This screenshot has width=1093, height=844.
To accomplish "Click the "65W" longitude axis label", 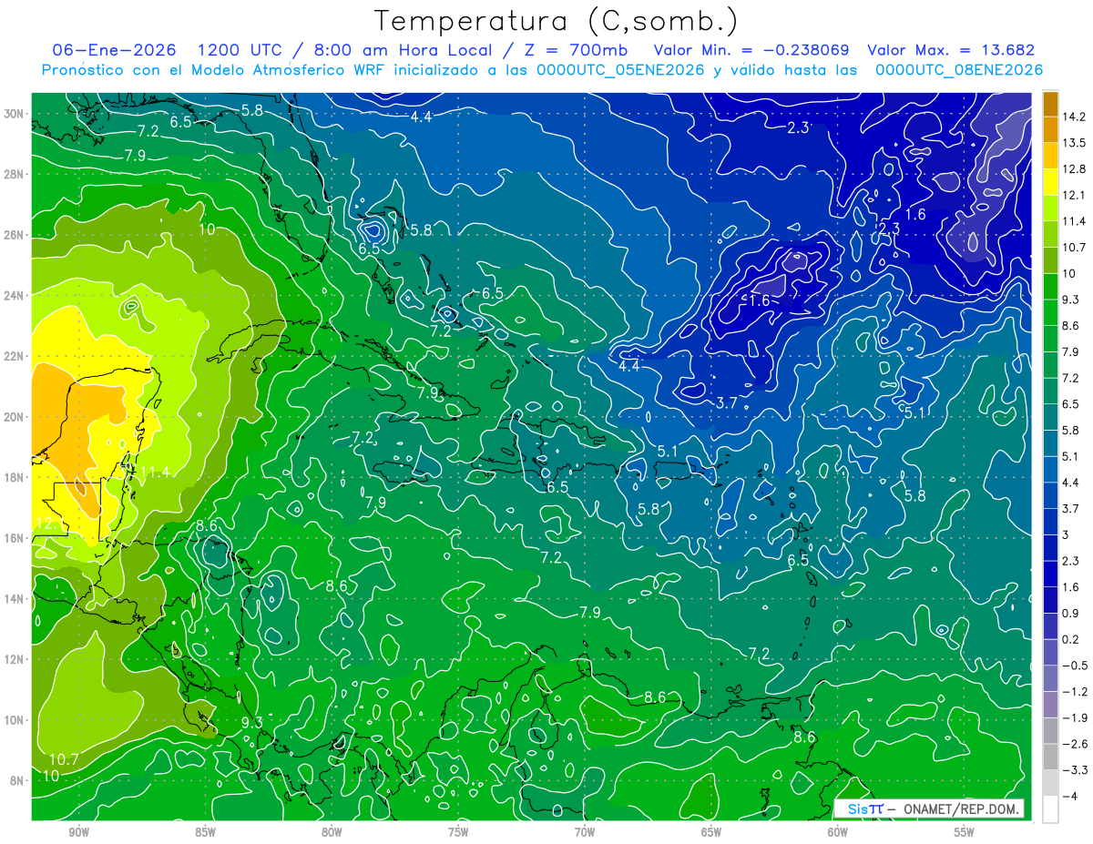I will [x=711, y=832].
